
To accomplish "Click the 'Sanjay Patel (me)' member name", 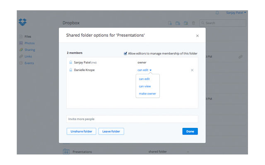I will coord(85,62).
